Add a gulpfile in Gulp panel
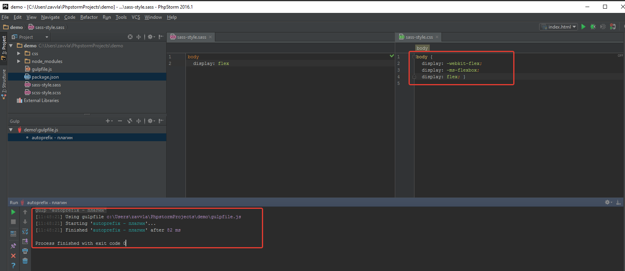Image resolution: width=625 pixels, height=271 pixels. [x=109, y=121]
